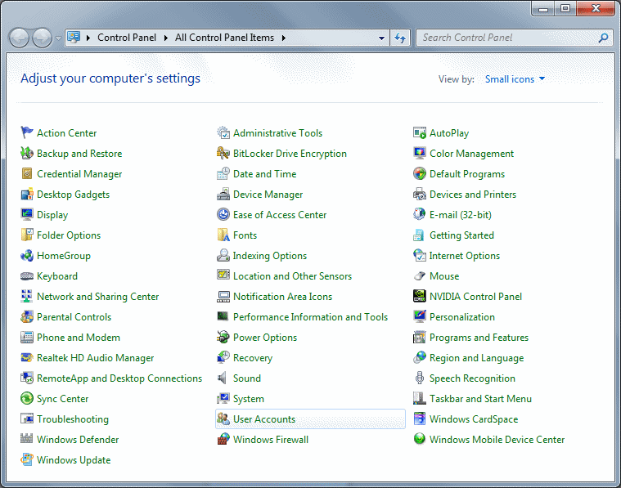Click the Parental Controls icon
Image resolution: width=621 pixels, height=488 pixels.
point(26,317)
